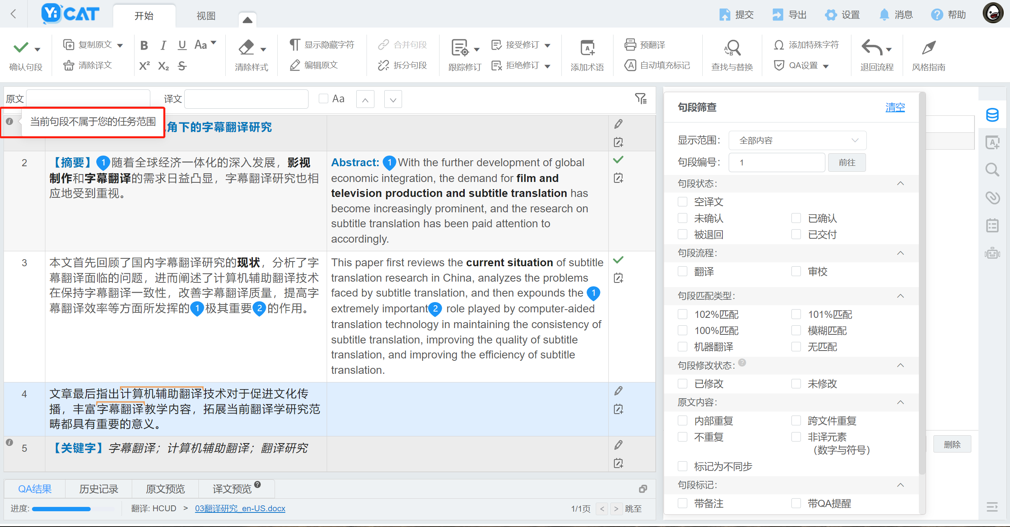Click the 前往 button
Image resolution: width=1010 pixels, height=527 pixels.
click(847, 162)
